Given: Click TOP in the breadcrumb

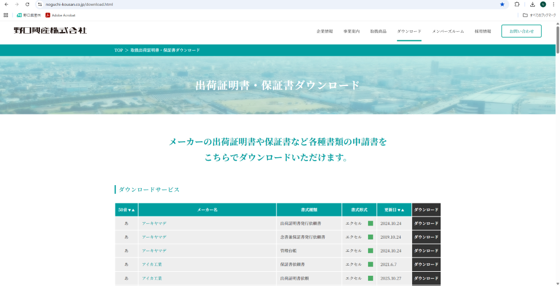Looking at the screenshot, I should pyautogui.click(x=118, y=50).
